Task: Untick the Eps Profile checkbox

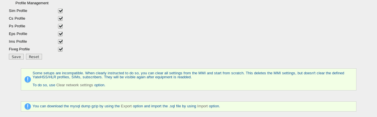Action: [x=60, y=34]
